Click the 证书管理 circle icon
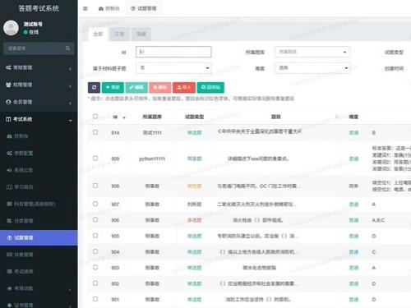Image resolution: width=411 pixels, height=308 pixels. [9, 305]
